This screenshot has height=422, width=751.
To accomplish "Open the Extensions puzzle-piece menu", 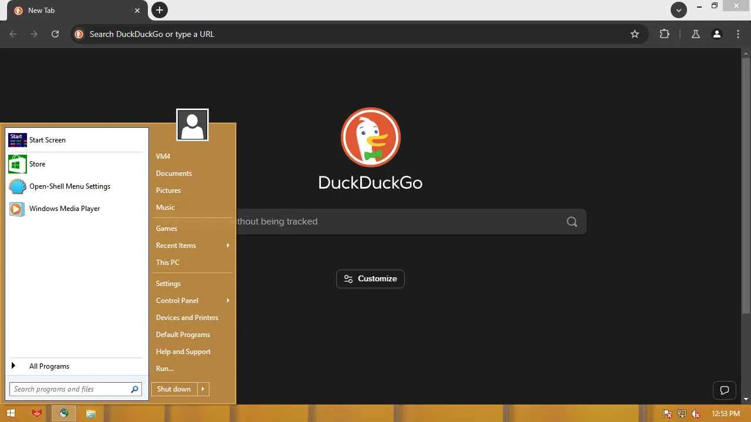I will tap(664, 34).
